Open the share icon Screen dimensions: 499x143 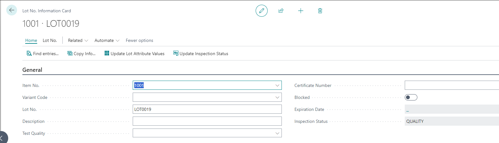[x=281, y=11]
